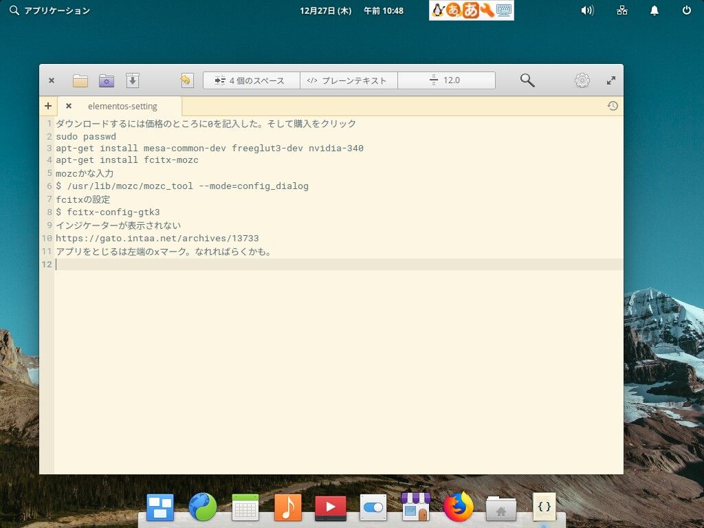Launch Firefox from the dock
Screen dimensions: 704x528
coord(459,507)
